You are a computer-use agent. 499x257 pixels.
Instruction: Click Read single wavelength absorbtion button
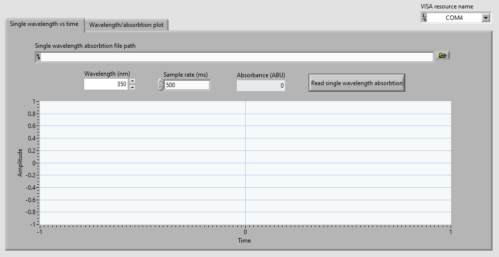click(357, 83)
